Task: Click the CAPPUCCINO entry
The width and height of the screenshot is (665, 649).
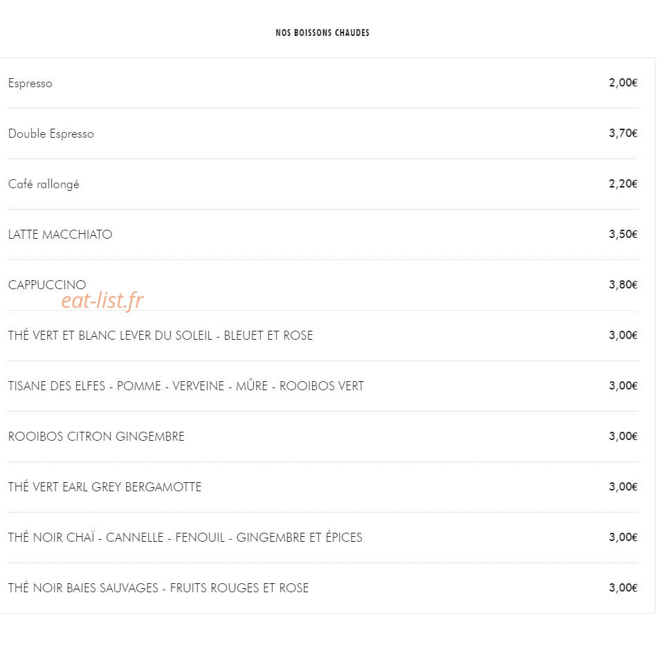Action: tap(47, 285)
